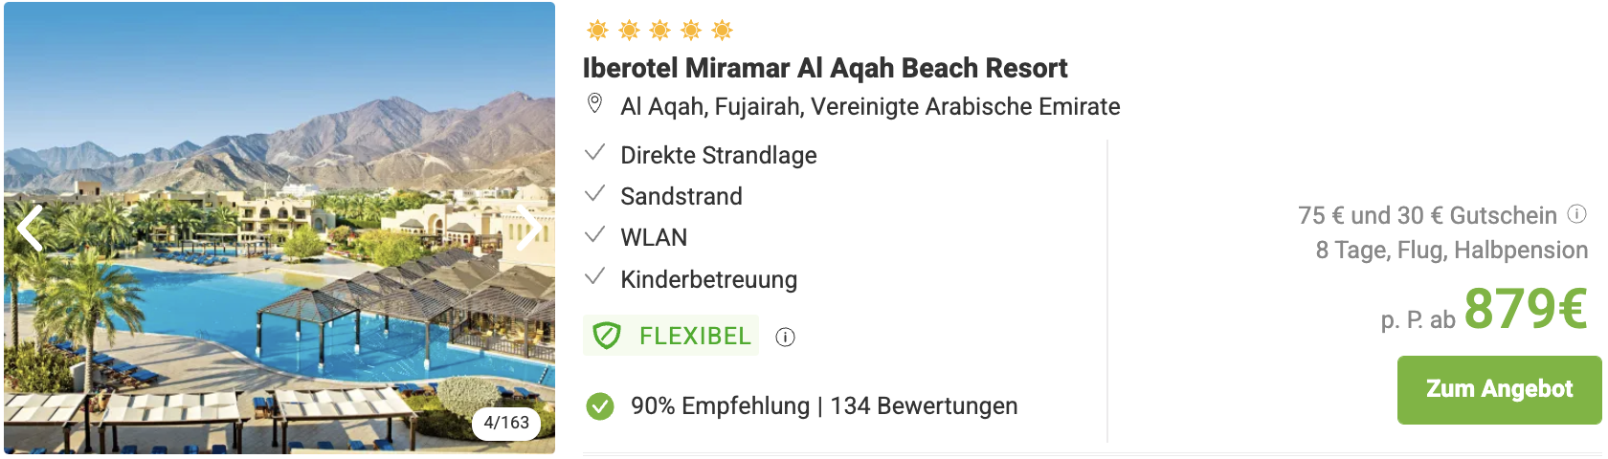Click the 879€ price
1608x459 pixels.
[x=1526, y=308]
